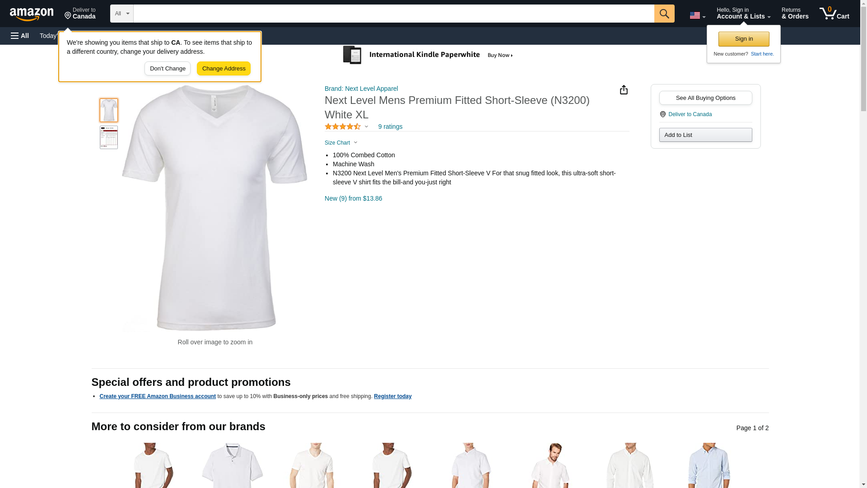
Task: Click See All Buying Options
Action: [705, 98]
